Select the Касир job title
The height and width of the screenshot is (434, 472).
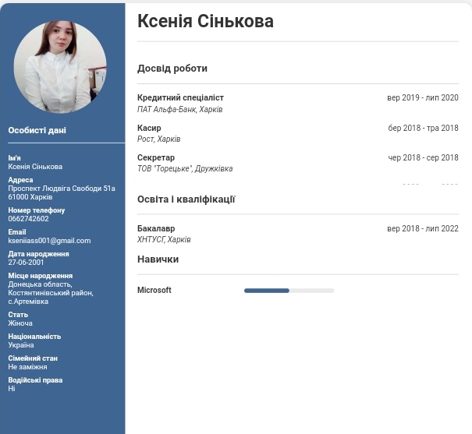coord(149,128)
